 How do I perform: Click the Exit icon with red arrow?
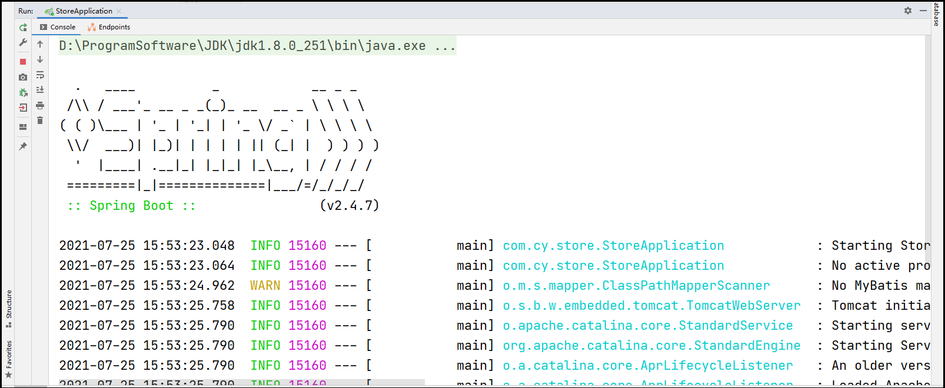[23, 108]
